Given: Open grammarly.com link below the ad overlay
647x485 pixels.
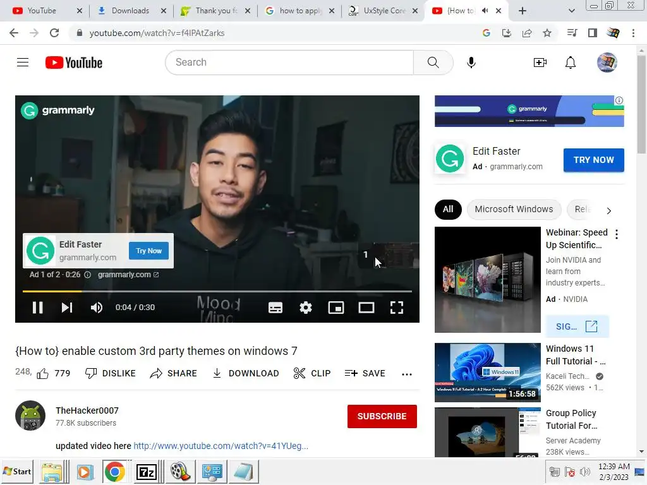Looking at the screenshot, I should pos(128,275).
